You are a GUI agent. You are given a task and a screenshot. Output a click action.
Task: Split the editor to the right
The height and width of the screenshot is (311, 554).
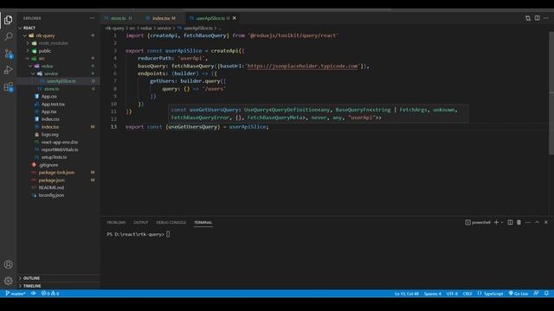pyautogui.click(x=537, y=18)
